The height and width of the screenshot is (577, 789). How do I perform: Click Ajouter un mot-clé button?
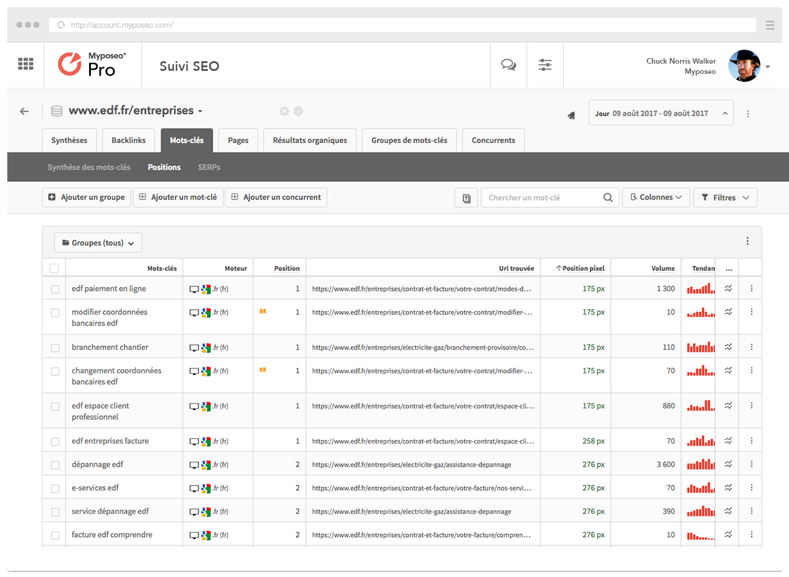pos(178,197)
